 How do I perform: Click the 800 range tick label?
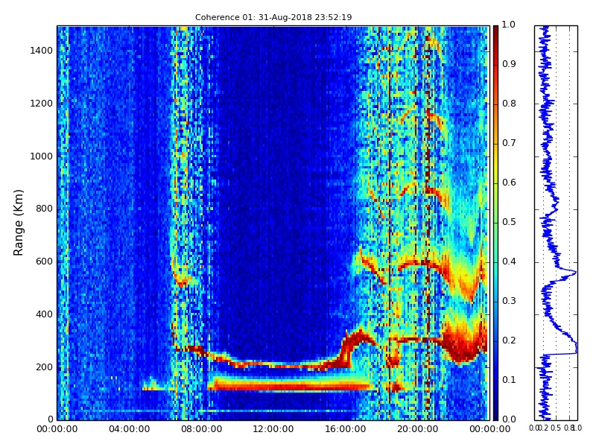pyautogui.click(x=45, y=209)
